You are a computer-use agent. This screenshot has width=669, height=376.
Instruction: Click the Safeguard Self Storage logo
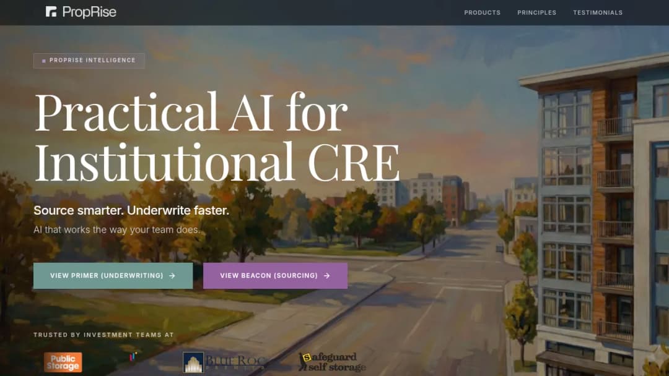coord(332,362)
